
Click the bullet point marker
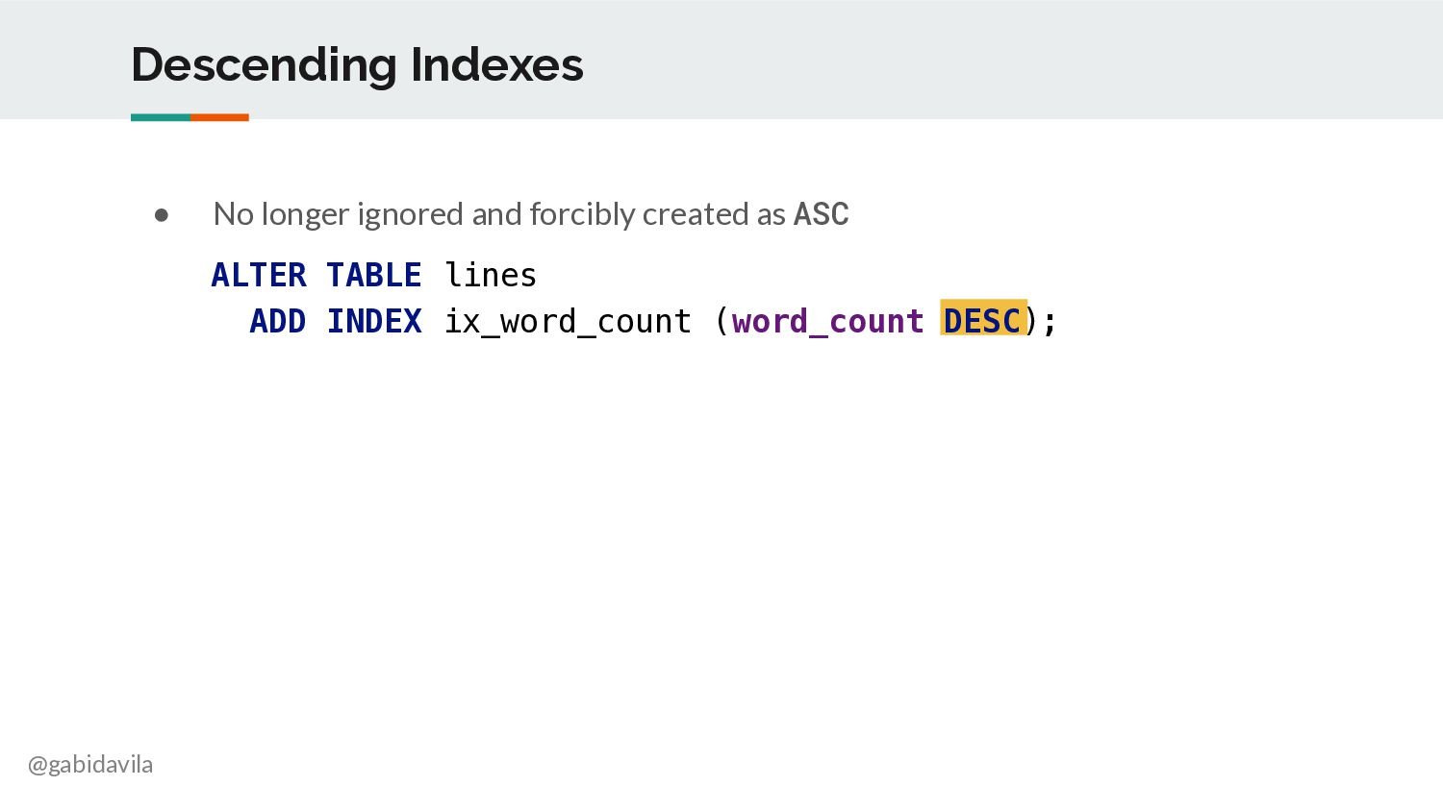click(x=162, y=214)
